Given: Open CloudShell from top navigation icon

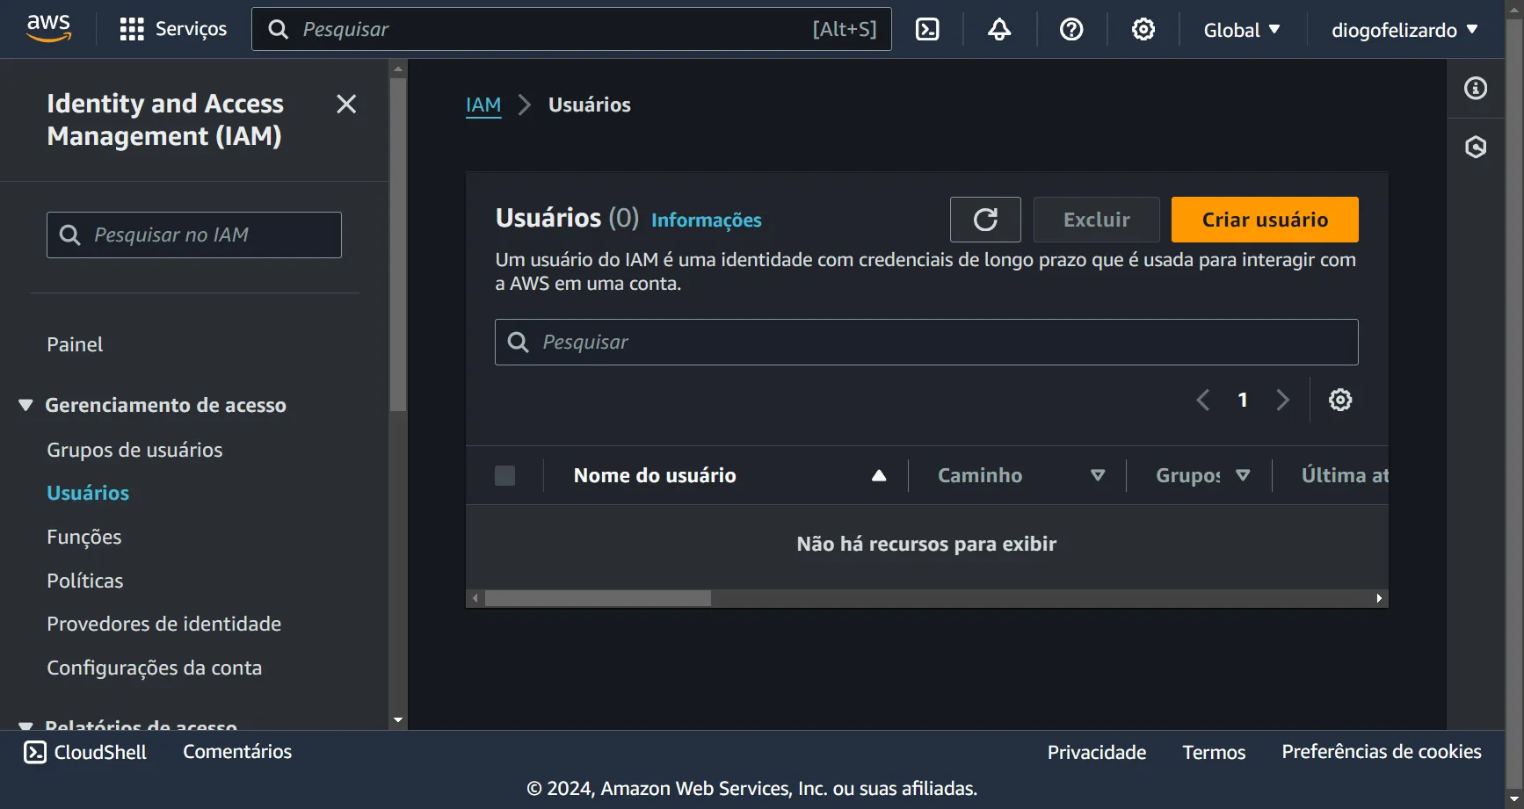Looking at the screenshot, I should coord(927,29).
